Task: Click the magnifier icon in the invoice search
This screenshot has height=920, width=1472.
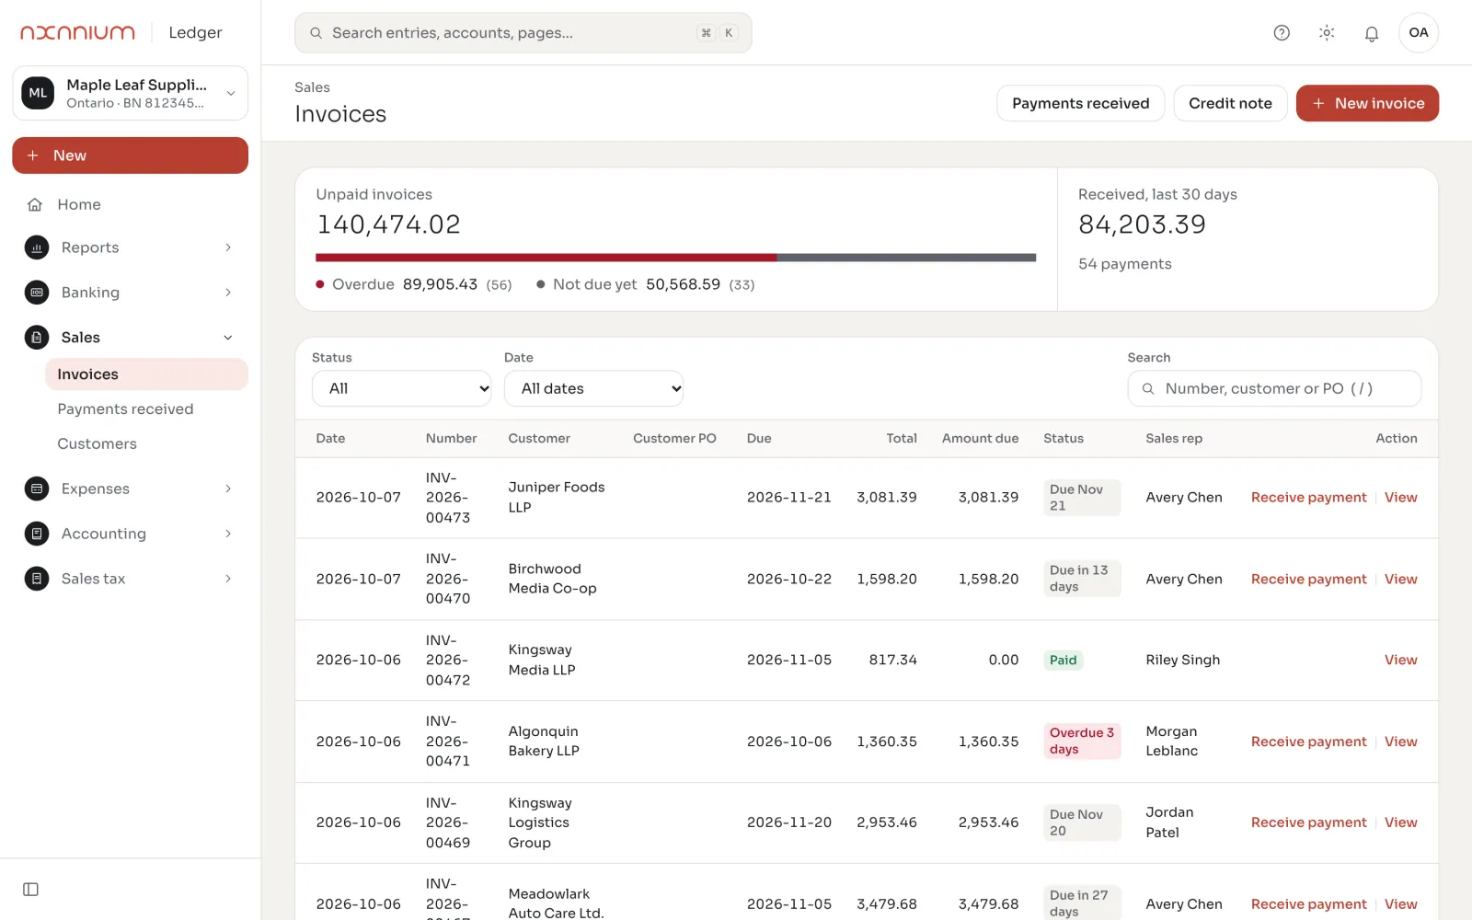Action: point(1148,389)
